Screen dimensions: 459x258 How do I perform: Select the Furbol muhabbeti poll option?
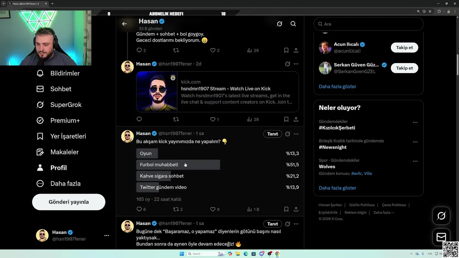218,165
